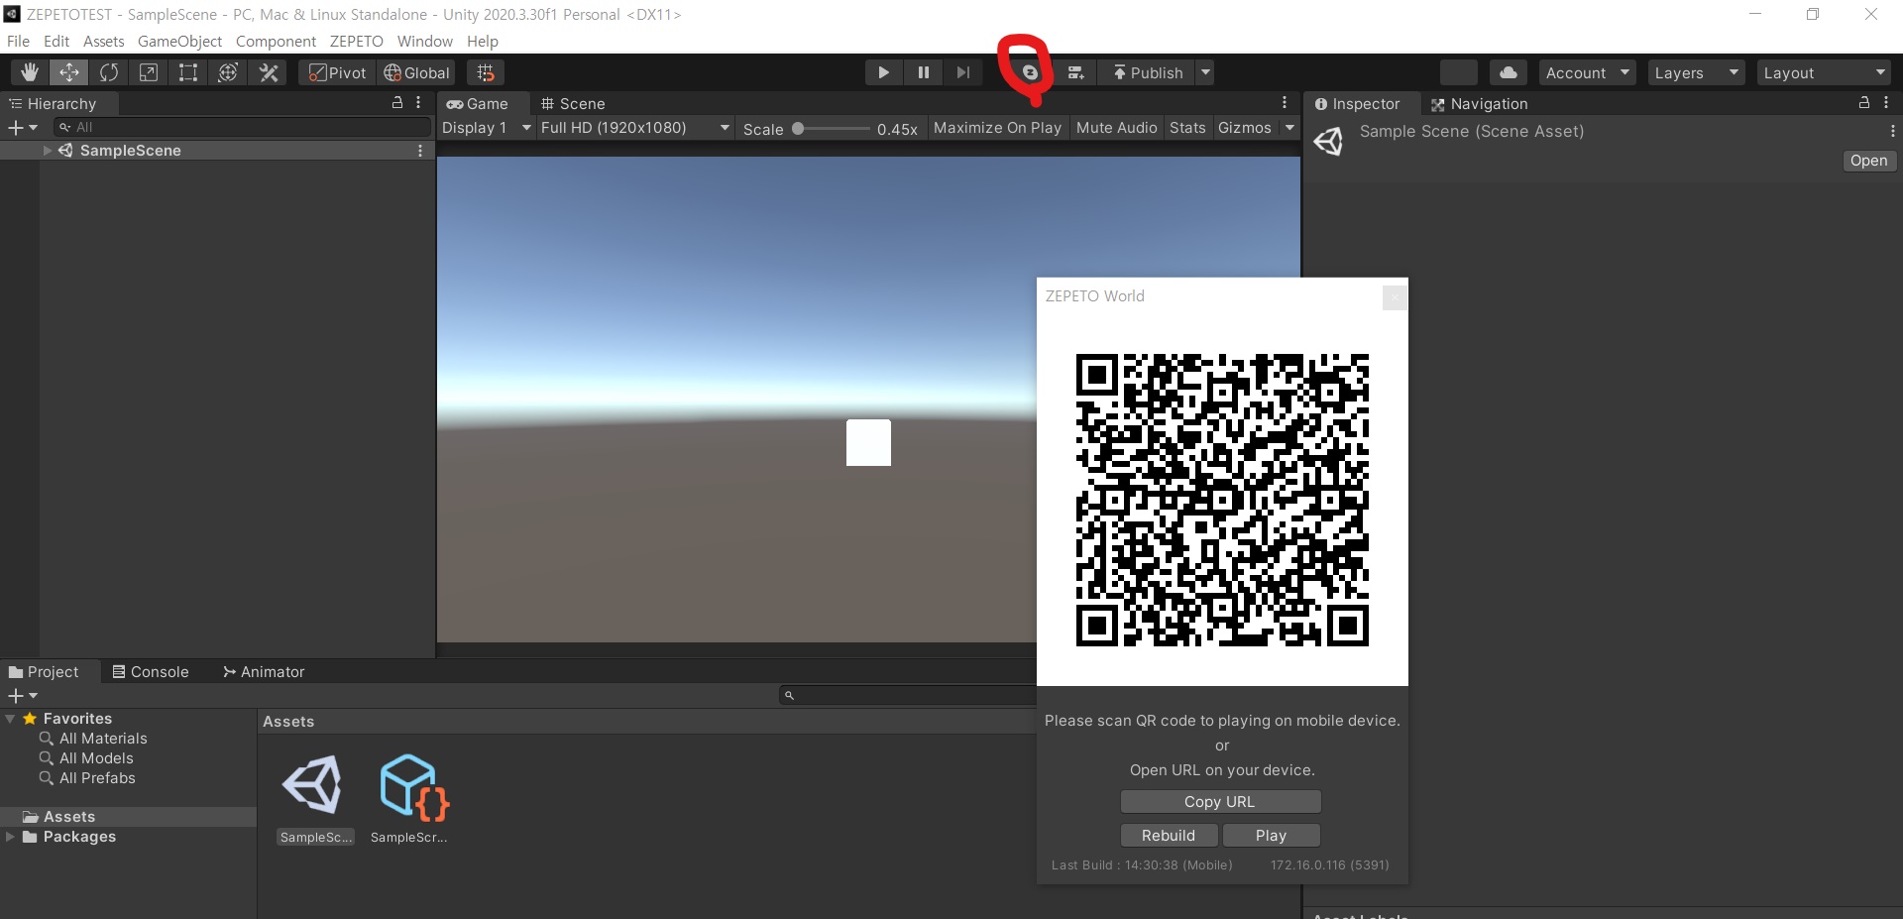The width and height of the screenshot is (1903, 919).
Task: Toggle Pivot handle position
Action: [x=337, y=72]
